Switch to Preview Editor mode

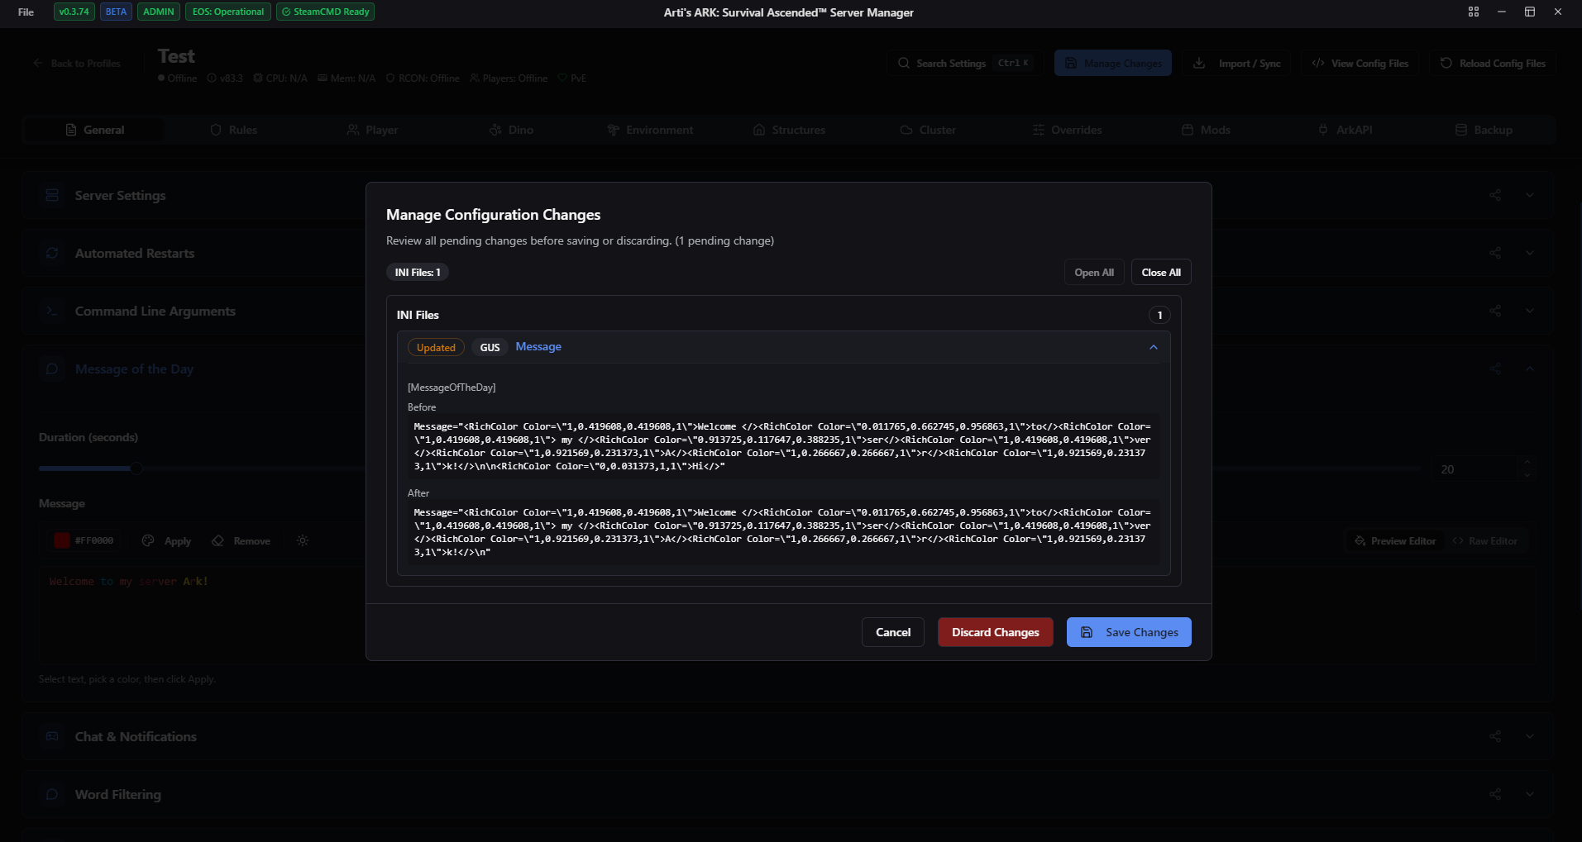(1395, 541)
